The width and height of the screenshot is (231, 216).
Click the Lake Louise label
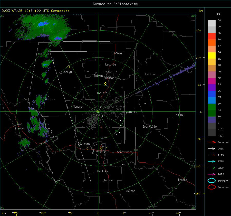pos(20,126)
